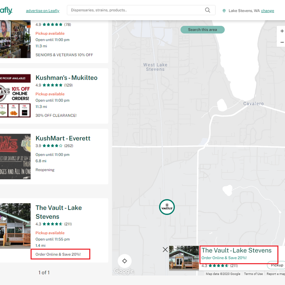Viewport: 285px width, 285px height.
Task: Click KushMart Everett thumbnail image
Action: coord(15,156)
